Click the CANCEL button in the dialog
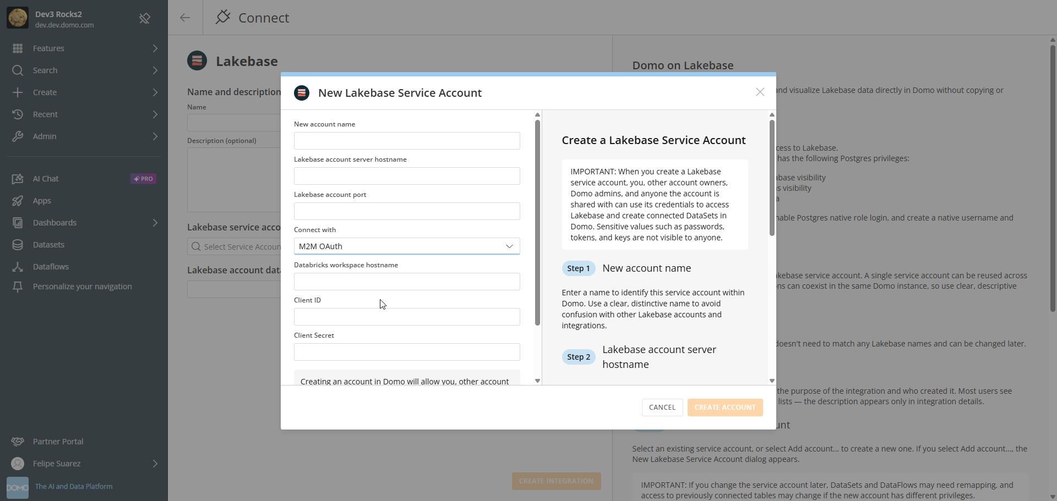Image resolution: width=1057 pixels, height=501 pixels. (x=662, y=408)
